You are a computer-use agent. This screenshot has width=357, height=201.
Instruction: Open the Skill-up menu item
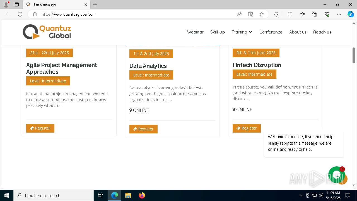[x=218, y=32]
